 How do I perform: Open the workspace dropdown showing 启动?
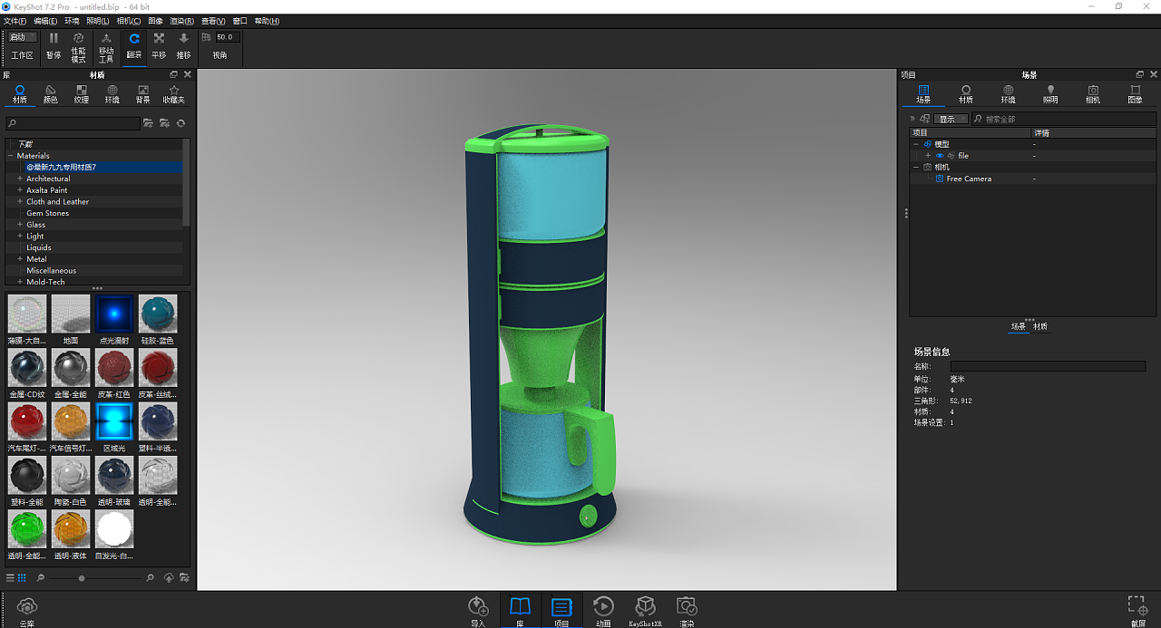[x=23, y=37]
